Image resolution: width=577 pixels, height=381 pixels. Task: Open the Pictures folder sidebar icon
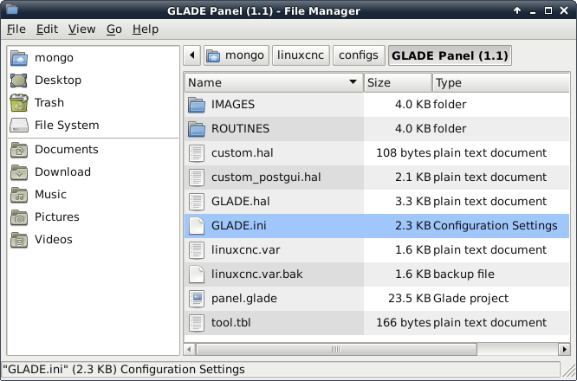tap(19, 217)
